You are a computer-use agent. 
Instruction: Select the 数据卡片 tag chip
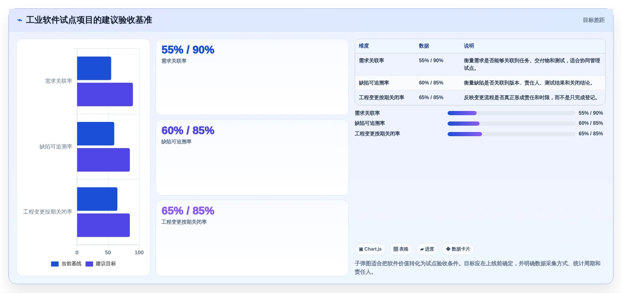click(458, 249)
